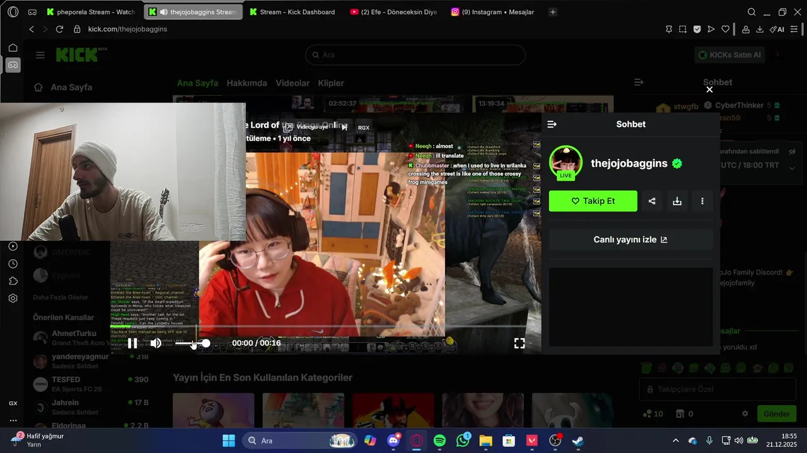Click thejojobaggins channel name

click(x=629, y=163)
